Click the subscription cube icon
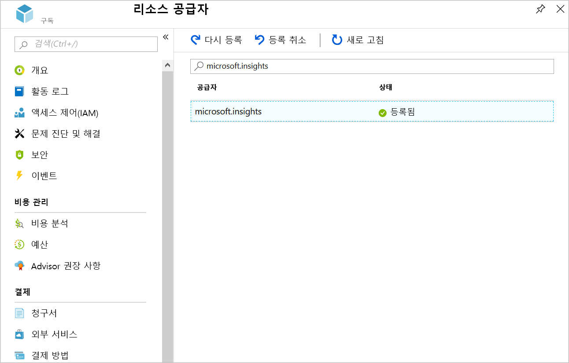Image resolution: width=569 pixels, height=363 pixels. point(25,14)
